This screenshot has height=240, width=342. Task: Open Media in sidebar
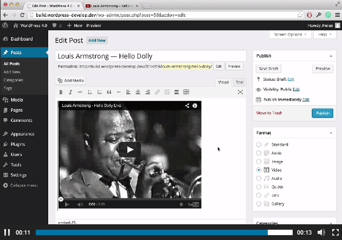click(24, 100)
